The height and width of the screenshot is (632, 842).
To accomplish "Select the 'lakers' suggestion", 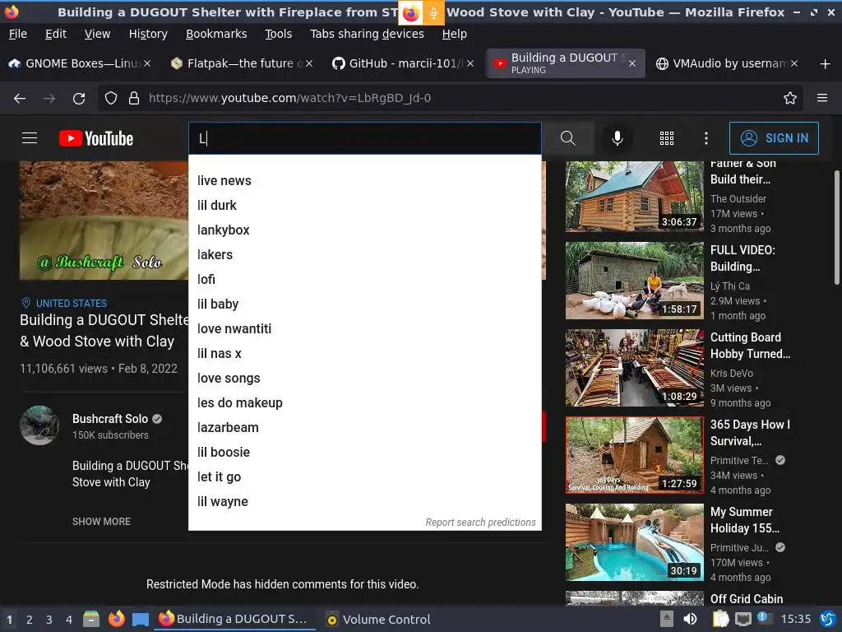I will click(364, 255).
